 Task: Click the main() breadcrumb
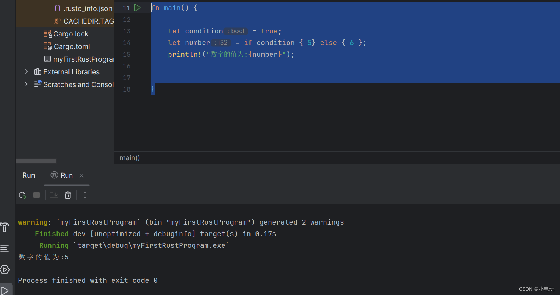(x=130, y=158)
